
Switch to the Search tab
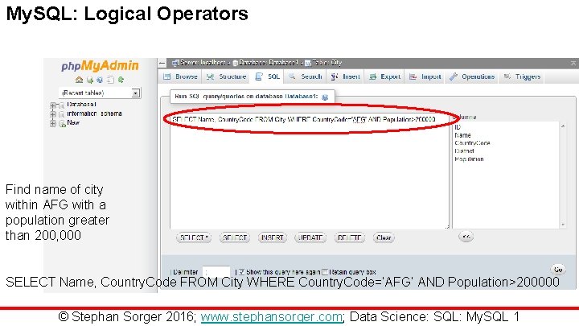point(306,76)
